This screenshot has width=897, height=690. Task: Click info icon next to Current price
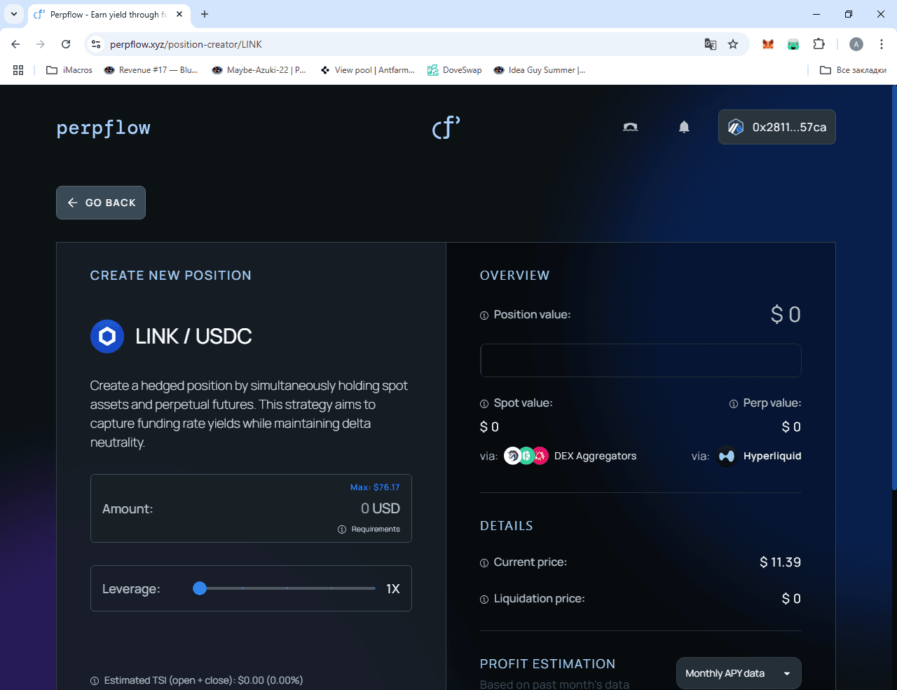484,563
